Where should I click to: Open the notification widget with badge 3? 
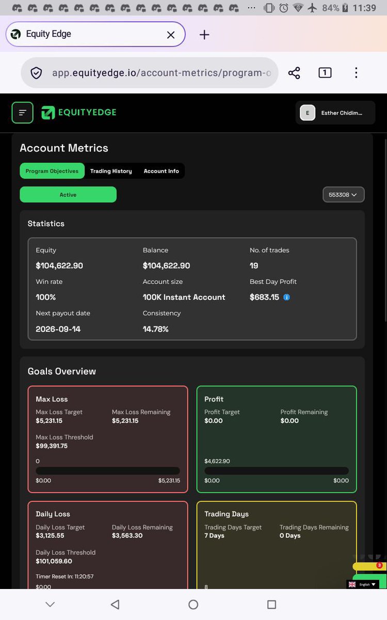pos(369,566)
